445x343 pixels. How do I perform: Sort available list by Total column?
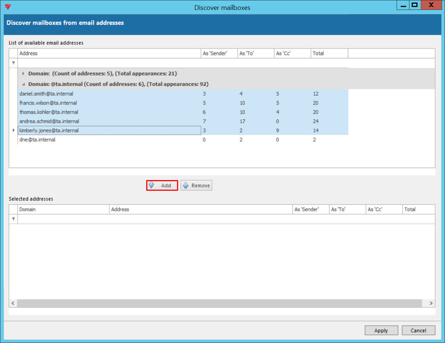click(x=329, y=54)
